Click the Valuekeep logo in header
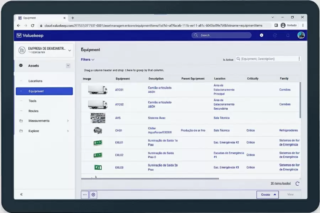Screen dimensions: 320x213 click(x=30, y=35)
